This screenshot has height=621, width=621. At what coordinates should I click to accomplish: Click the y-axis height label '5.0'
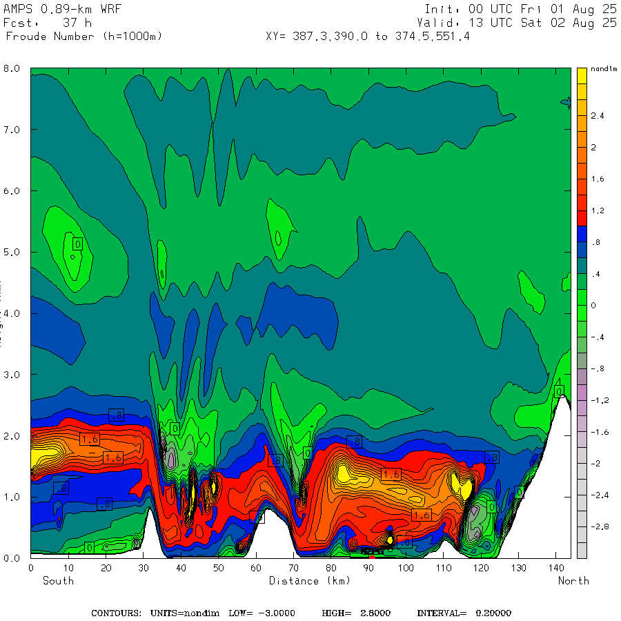coord(12,253)
